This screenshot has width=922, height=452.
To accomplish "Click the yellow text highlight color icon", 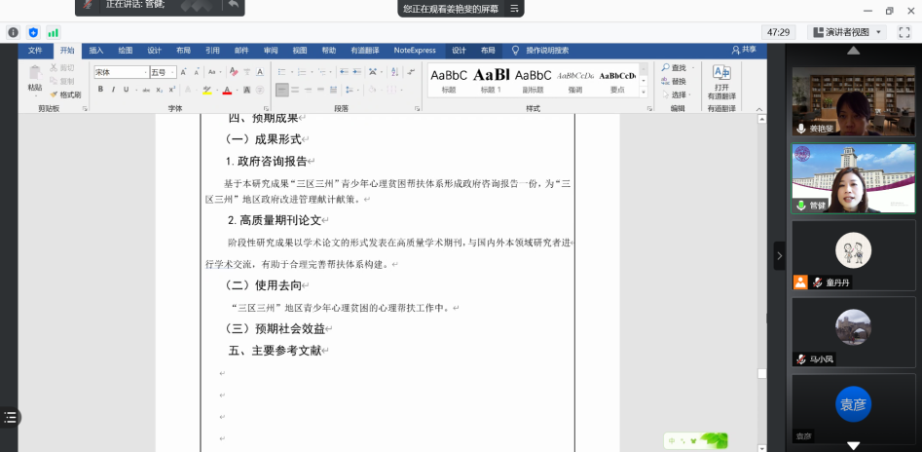I will point(206,90).
